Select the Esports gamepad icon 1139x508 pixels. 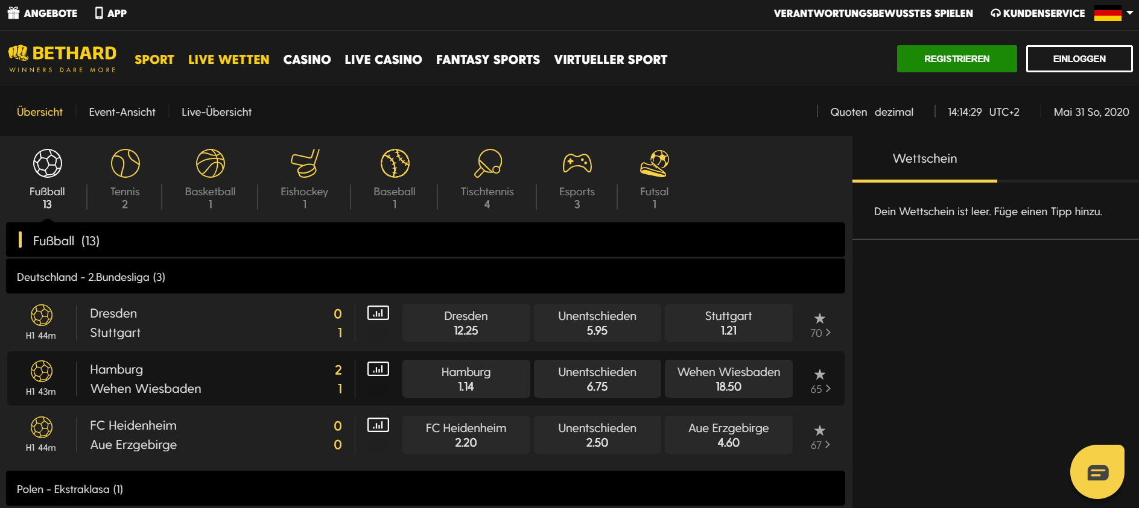click(577, 163)
